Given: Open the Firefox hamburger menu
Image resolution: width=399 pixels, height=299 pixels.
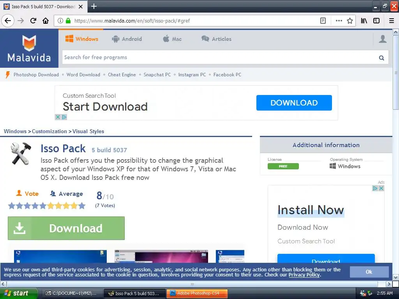Looking at the screenshot, I should (392, 21).
